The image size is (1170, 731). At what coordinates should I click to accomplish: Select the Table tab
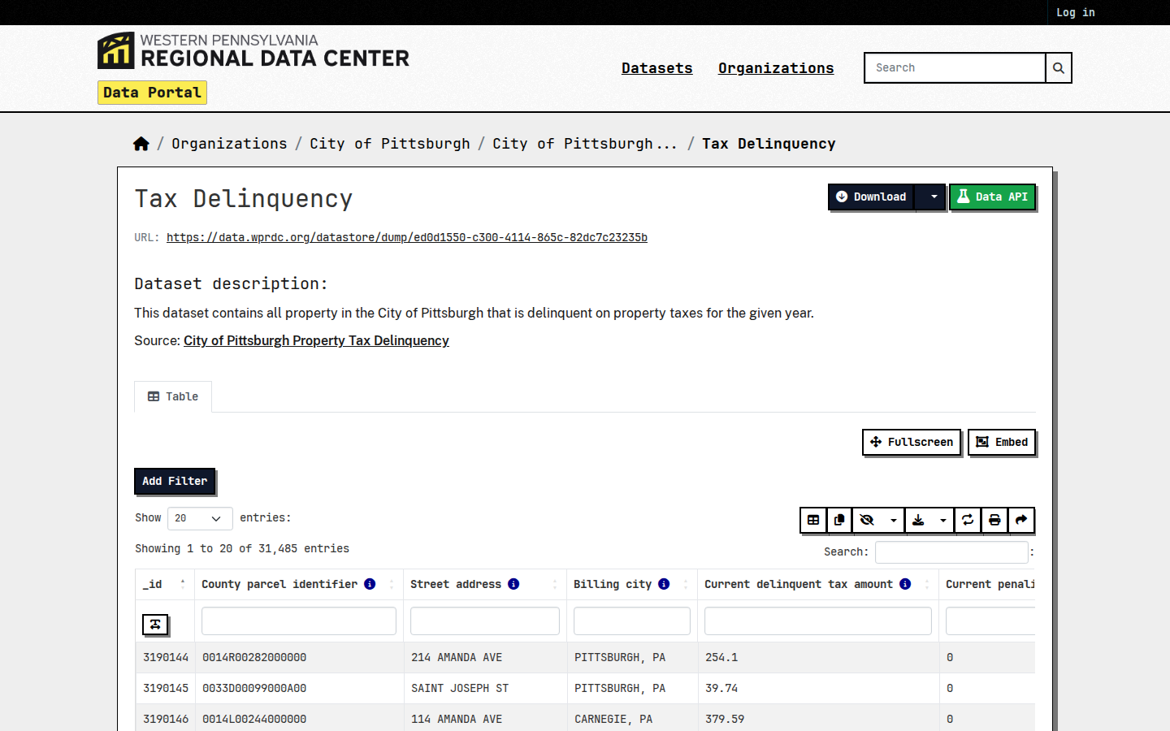173,396
